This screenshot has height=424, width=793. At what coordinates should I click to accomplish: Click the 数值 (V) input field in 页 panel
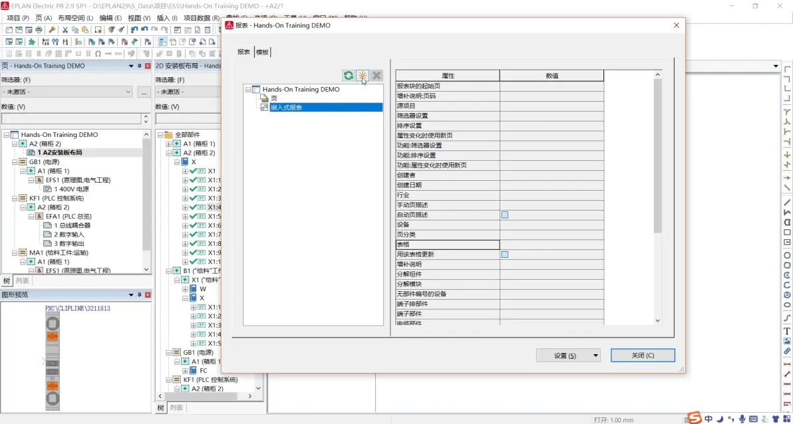[x=71, y=119]
